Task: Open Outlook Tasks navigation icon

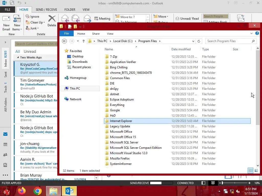Action: coord(5,165)
